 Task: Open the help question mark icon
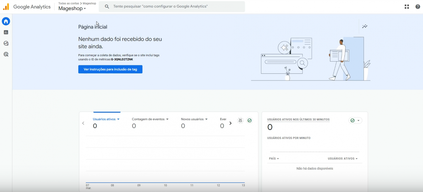tap(418, 7)
